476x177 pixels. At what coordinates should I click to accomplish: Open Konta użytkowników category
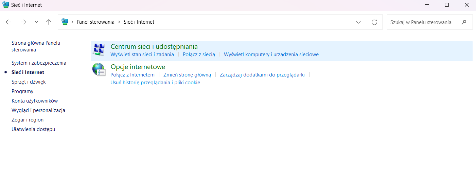(x=35, y=101)
